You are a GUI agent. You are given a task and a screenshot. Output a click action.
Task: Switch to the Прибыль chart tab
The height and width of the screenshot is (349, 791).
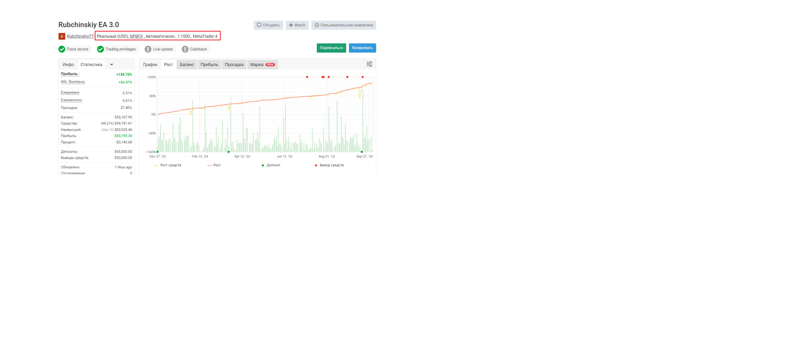click(x=209, y=64)
